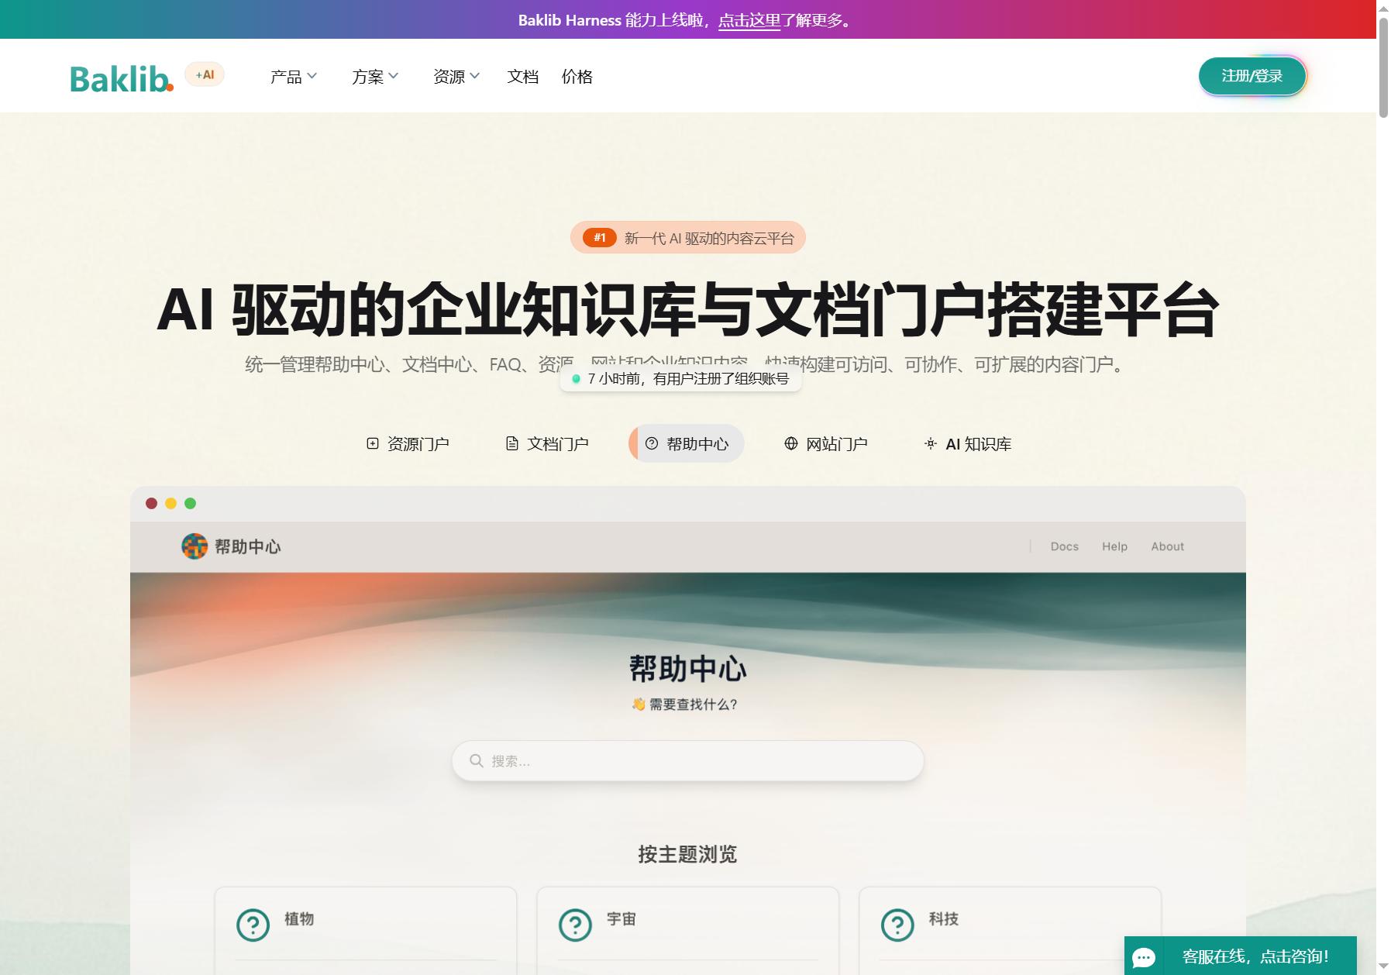
Task: Click the Baklib logo
Action: [122, 78]
